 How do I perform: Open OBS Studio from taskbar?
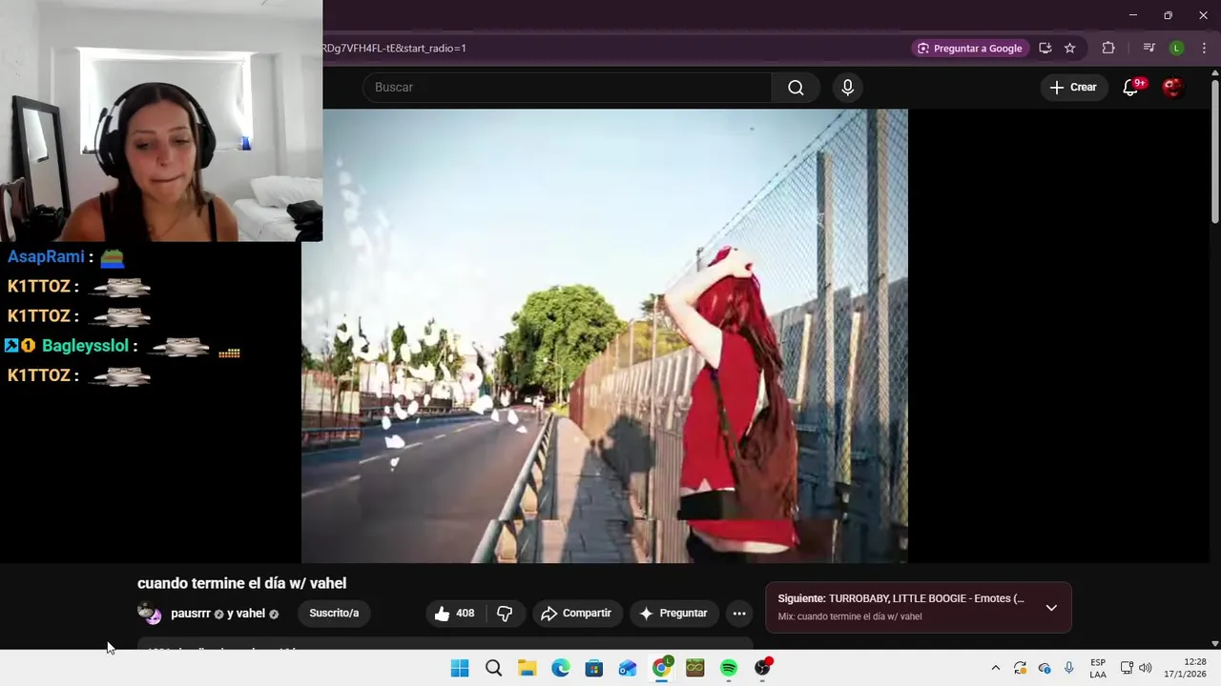tap(762, 668)
